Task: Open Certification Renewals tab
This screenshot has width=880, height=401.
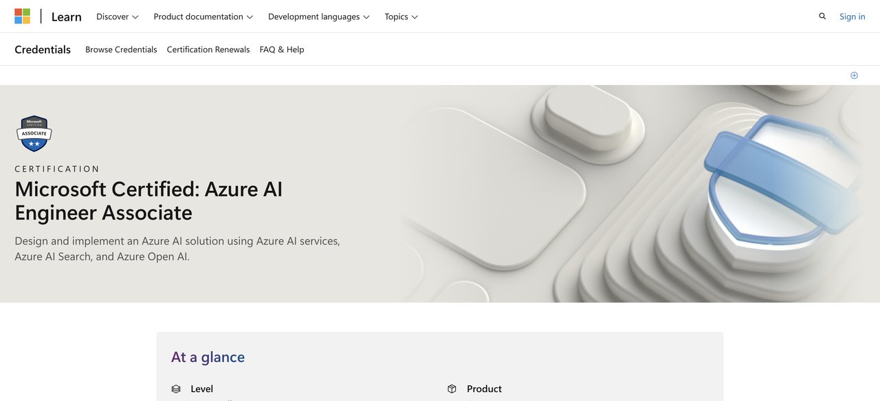Action: [208, 49]
